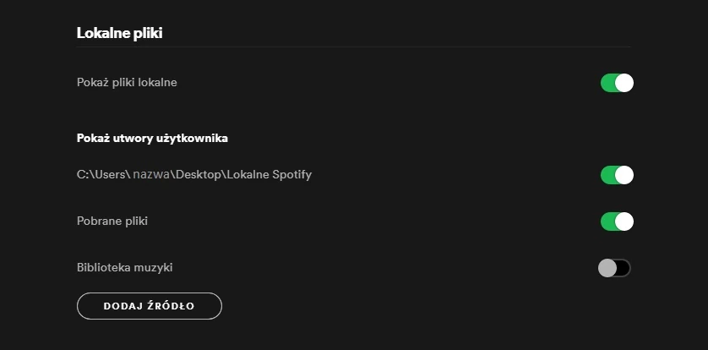
Task: Click the word nazwa in the folder path
Action: 152,175
